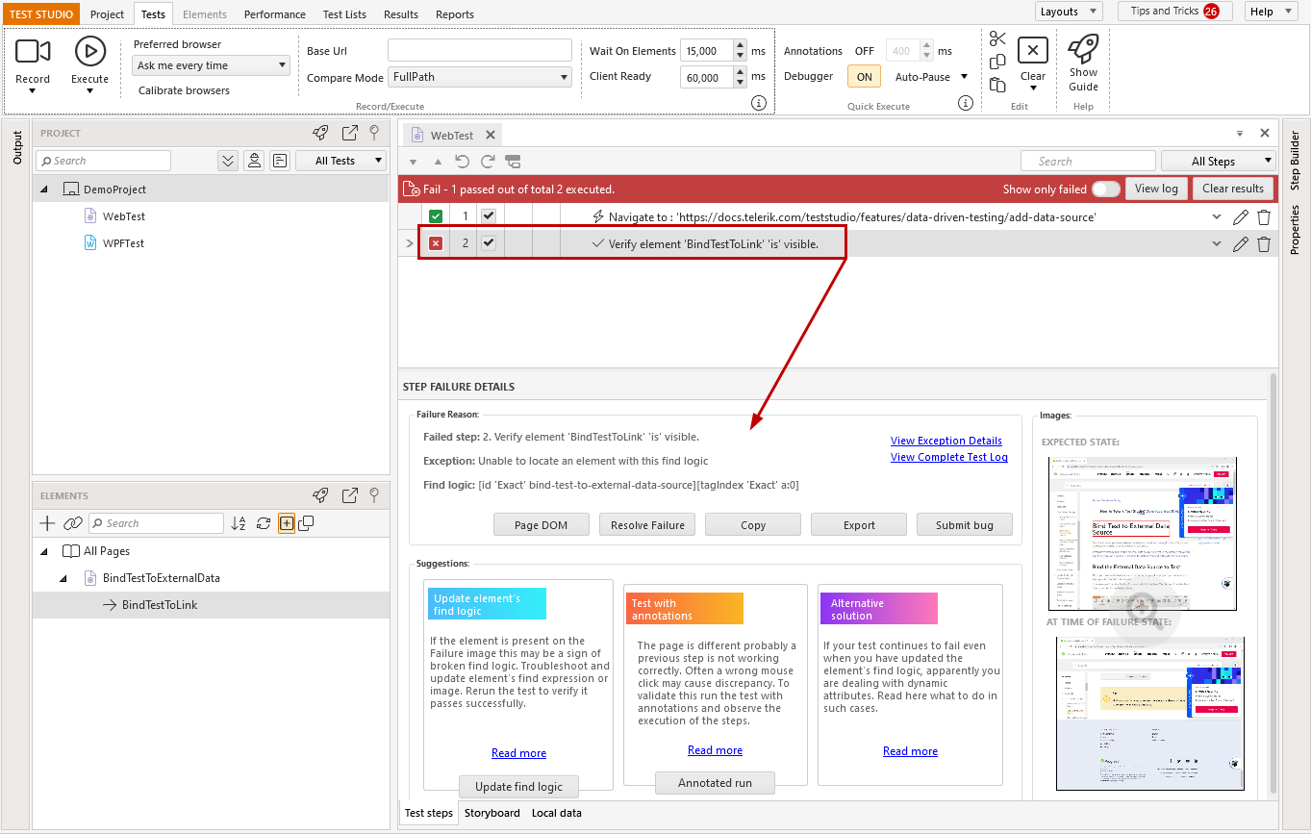Open the View Complete Test Log link
The width and height of the screenshot is (1311, 834).
click(949, 457)
